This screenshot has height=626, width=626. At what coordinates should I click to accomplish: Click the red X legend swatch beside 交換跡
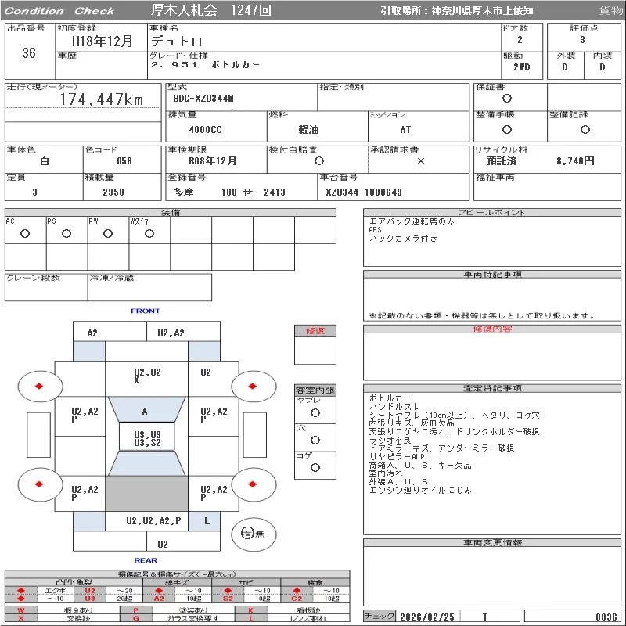tap(21, 618)
